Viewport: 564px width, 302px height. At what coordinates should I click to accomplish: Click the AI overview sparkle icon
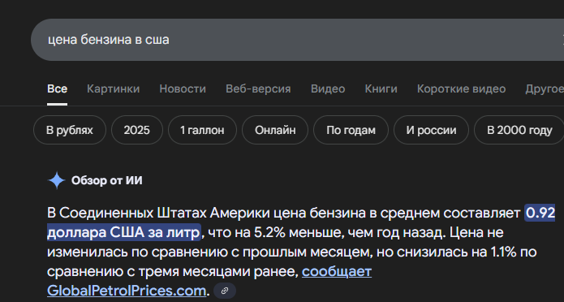(x=57, y=181)
